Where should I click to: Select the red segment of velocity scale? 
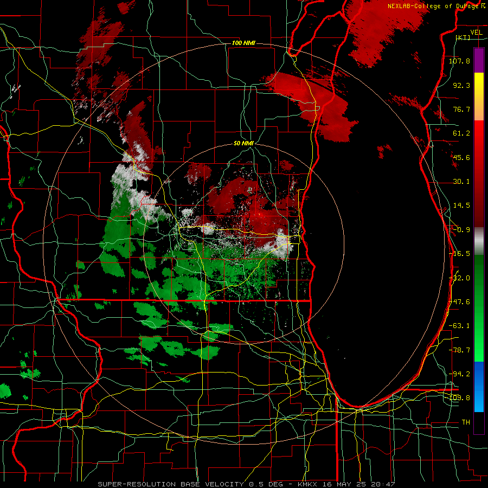click(x=479, y=174)
